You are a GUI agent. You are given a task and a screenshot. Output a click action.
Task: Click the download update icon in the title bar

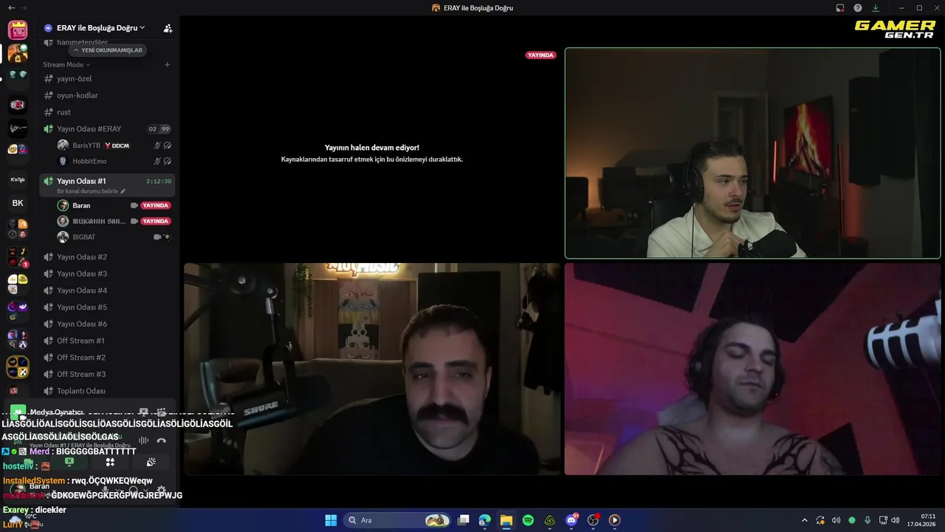pyautogui.click(x=876, y=8)
